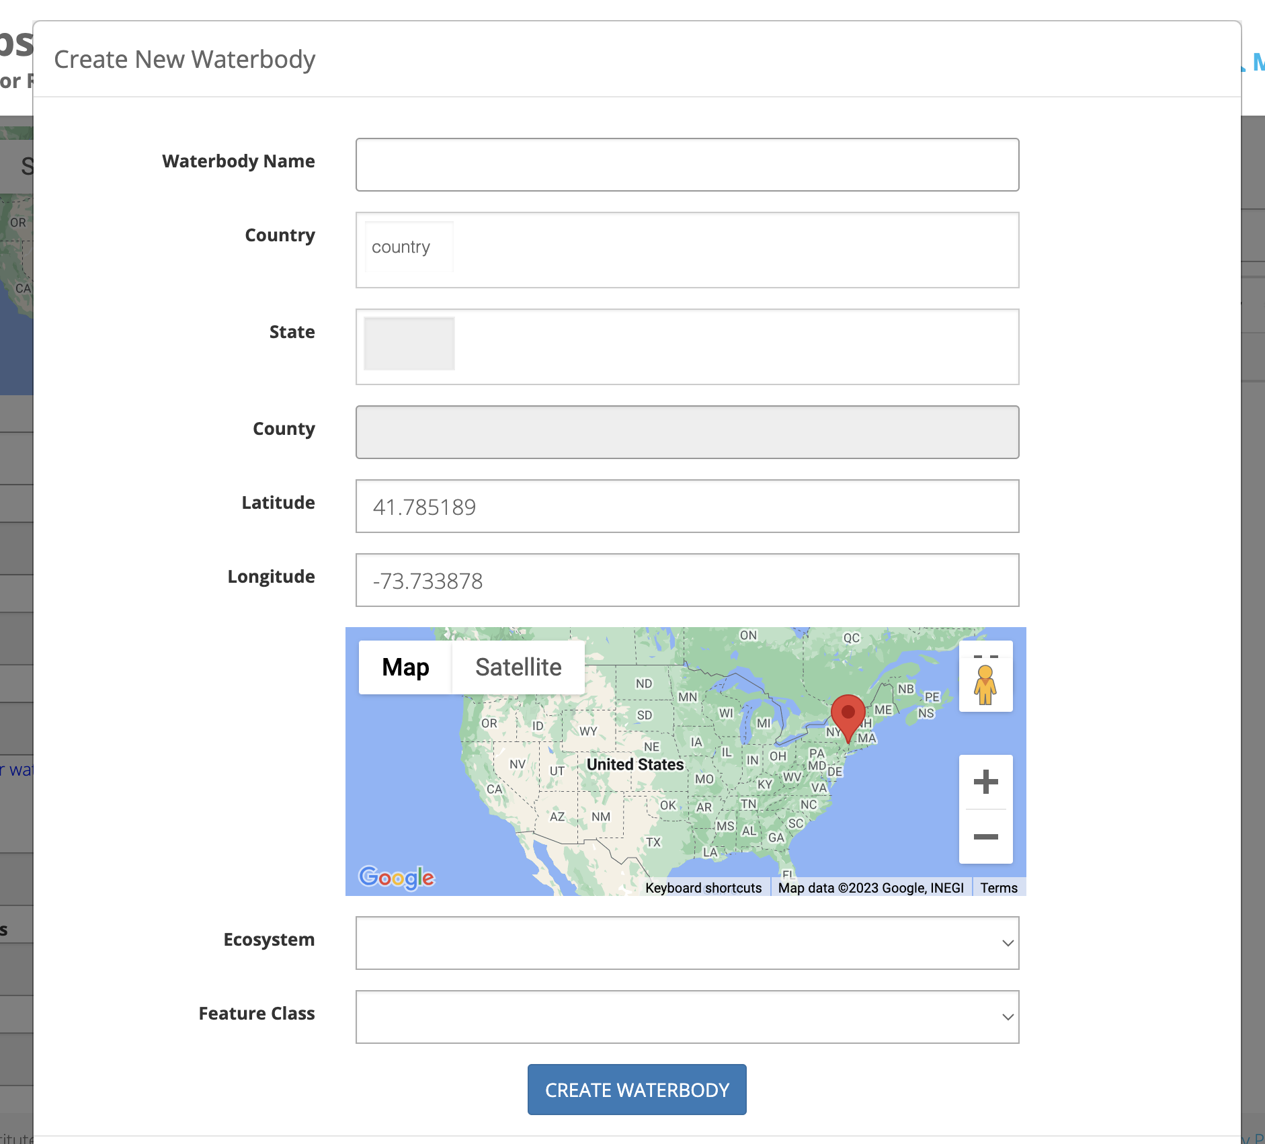The height and width of the screenshot is (1144, 1265).
Task: Open the Ecosystem dropdown
Action: coord(687,943)
